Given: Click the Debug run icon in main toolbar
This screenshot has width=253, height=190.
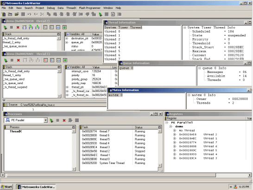Looking at the screenshot, I should point(101,14).
